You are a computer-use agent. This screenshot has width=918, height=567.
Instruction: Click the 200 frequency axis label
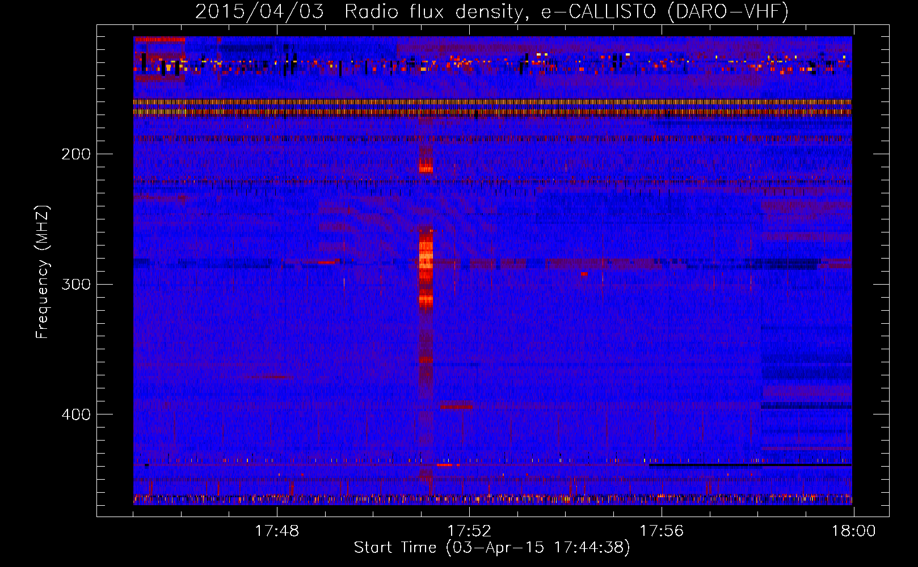pos(76,154)
